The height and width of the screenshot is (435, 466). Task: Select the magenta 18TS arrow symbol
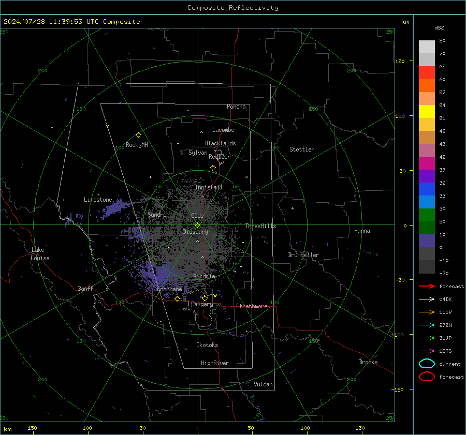coord(427,351)
